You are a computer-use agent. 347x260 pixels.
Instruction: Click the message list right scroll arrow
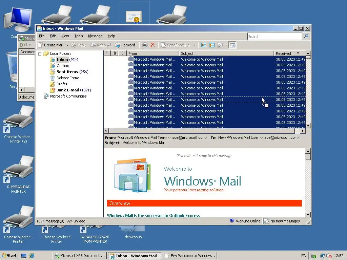pyautogui.click(x=303, y=131)
